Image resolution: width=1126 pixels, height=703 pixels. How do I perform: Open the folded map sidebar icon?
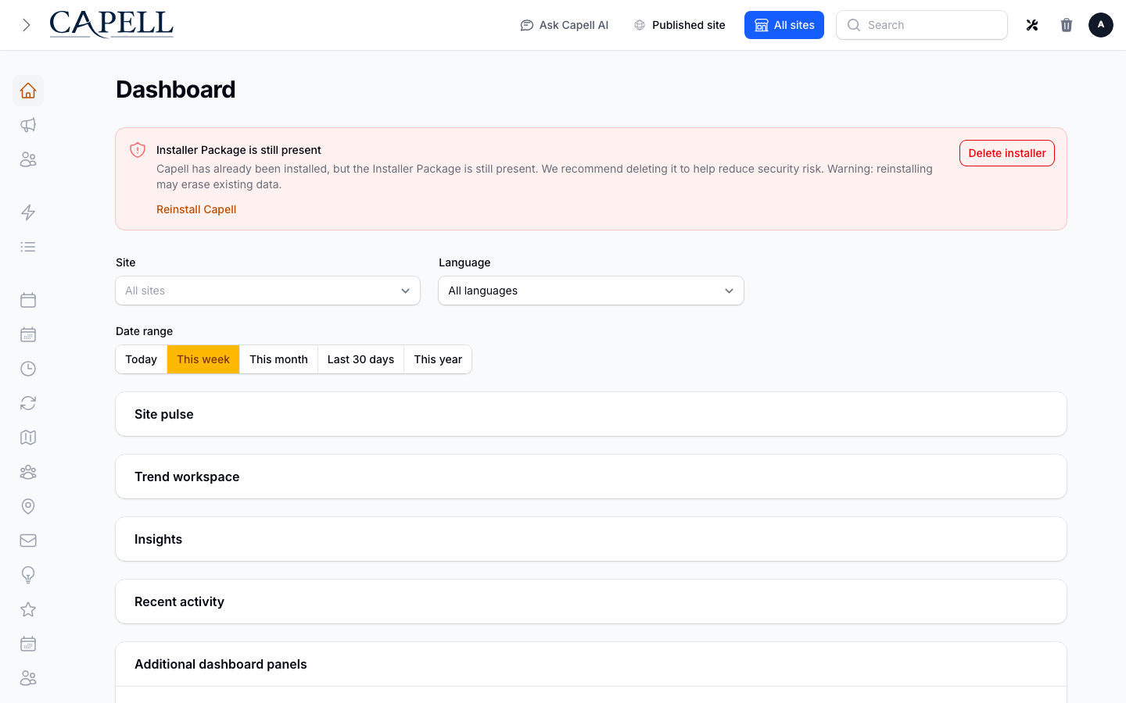pyautogui.click(x=28, y=437)
